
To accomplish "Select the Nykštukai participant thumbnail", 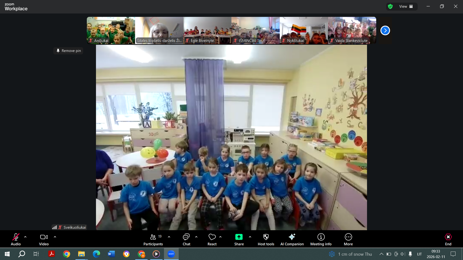I will (304, 30).
